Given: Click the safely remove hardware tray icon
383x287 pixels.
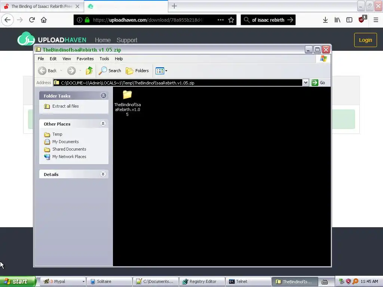Looking at the screenshot, I should tap(341, 282).
